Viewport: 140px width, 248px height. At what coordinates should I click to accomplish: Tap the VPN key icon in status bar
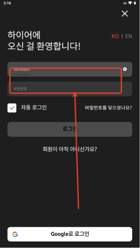pos(125,3)
